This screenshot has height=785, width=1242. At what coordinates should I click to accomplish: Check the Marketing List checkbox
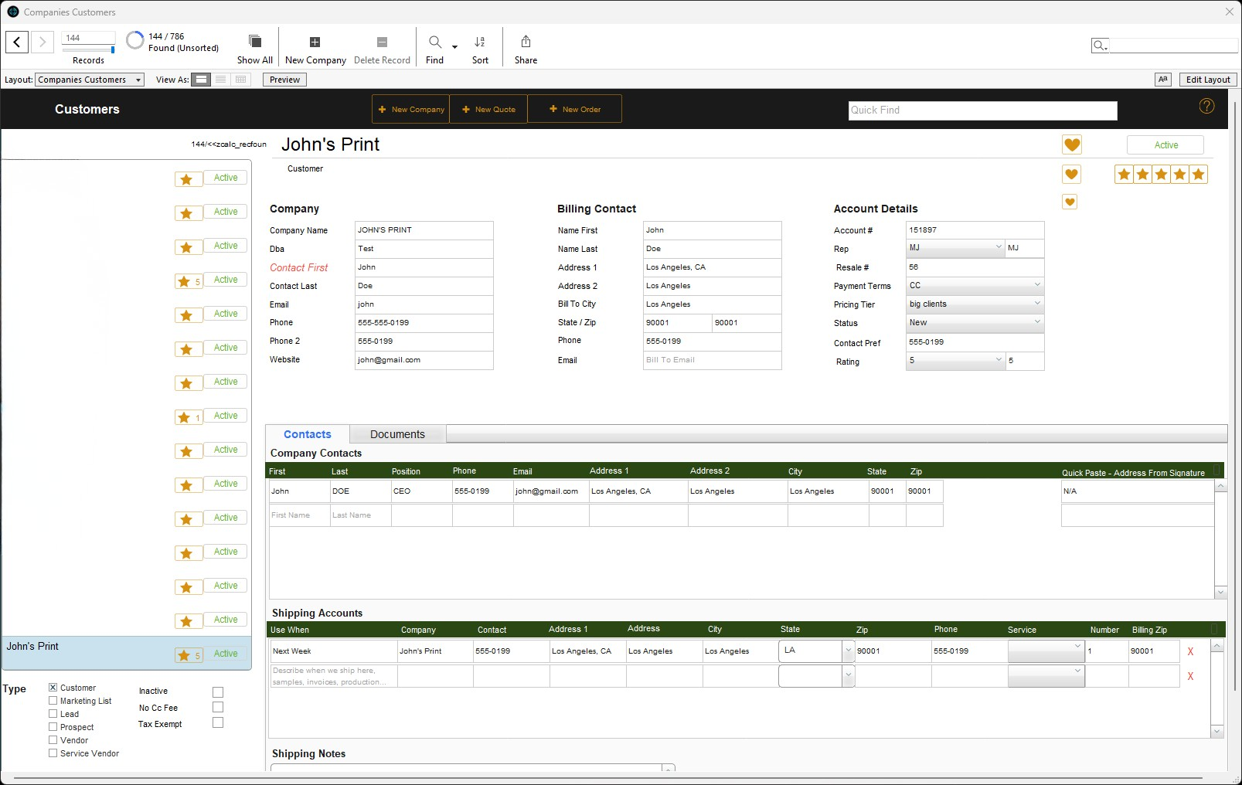53,701
